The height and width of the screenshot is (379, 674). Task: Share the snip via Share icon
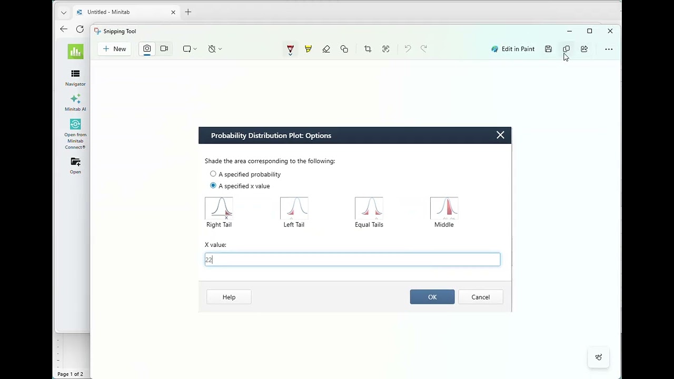coord(584,49)
